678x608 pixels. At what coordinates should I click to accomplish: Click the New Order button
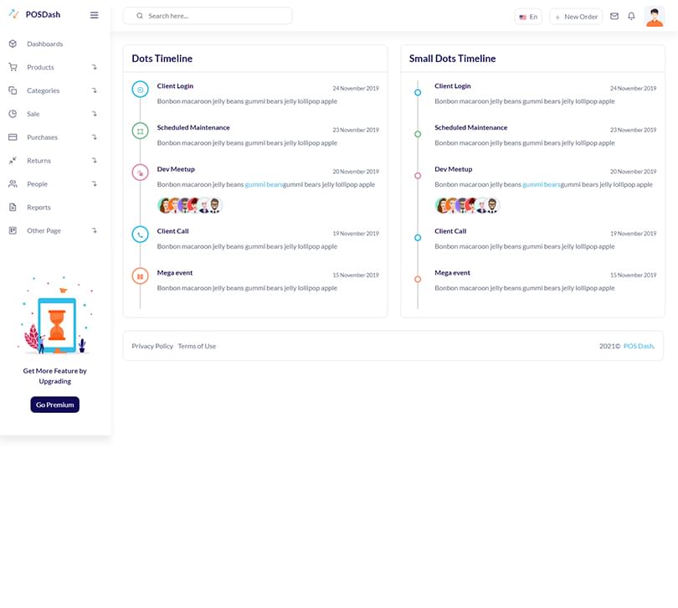pos(576,17)
